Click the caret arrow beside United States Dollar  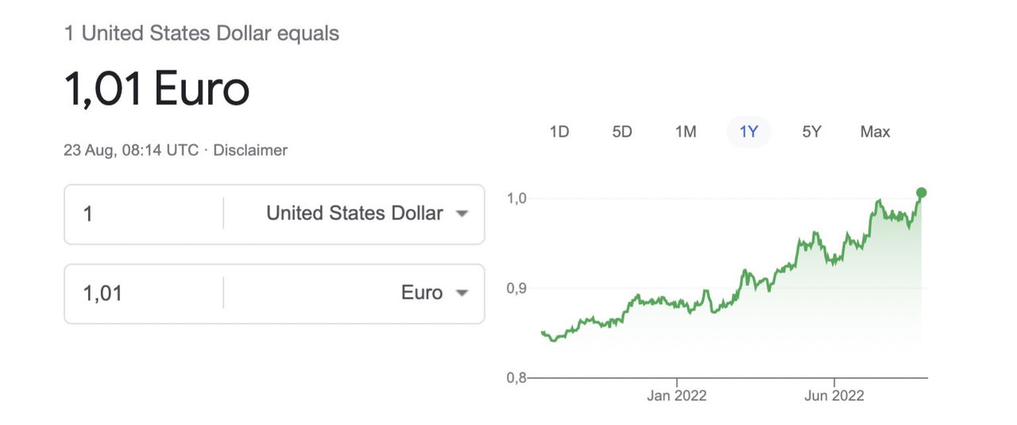click(x=462, y=214)
